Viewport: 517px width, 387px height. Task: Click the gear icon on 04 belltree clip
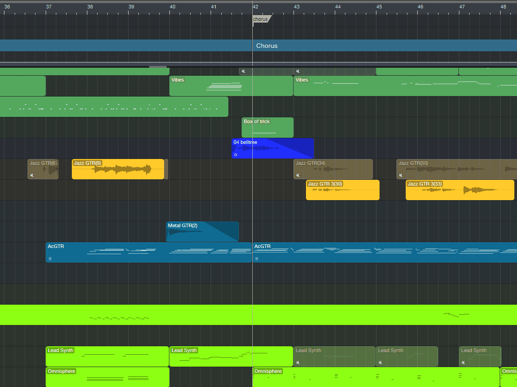point(236,155)
